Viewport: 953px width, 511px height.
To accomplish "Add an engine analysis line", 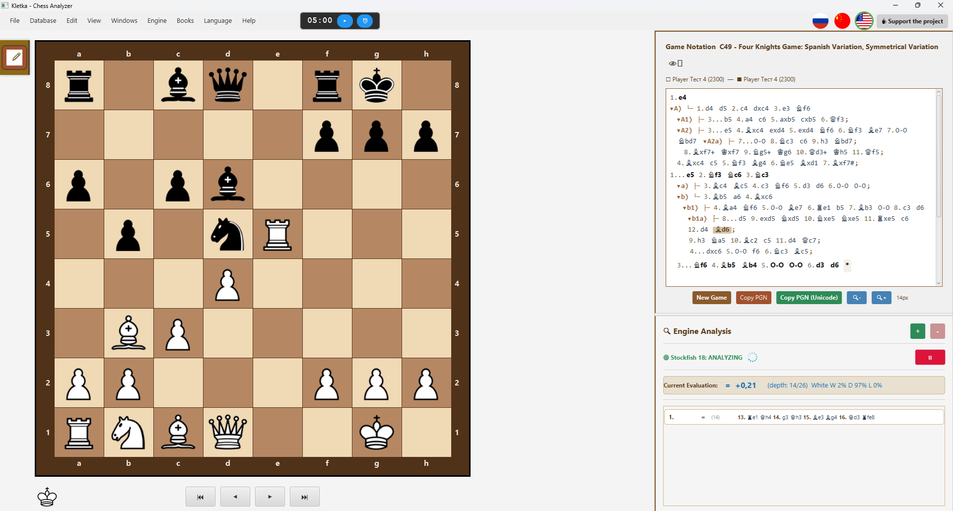I will pos(918,331).
